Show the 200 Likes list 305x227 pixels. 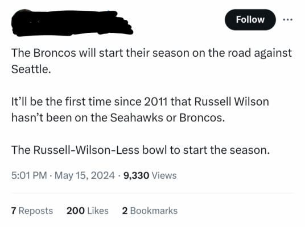pyautogui.click(x=88, y=211)
